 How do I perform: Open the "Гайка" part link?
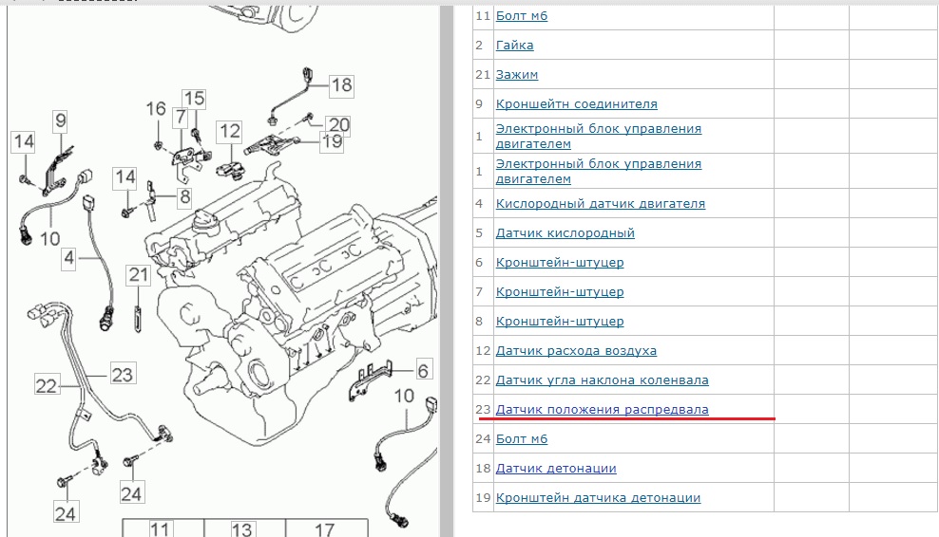(514, 46)
